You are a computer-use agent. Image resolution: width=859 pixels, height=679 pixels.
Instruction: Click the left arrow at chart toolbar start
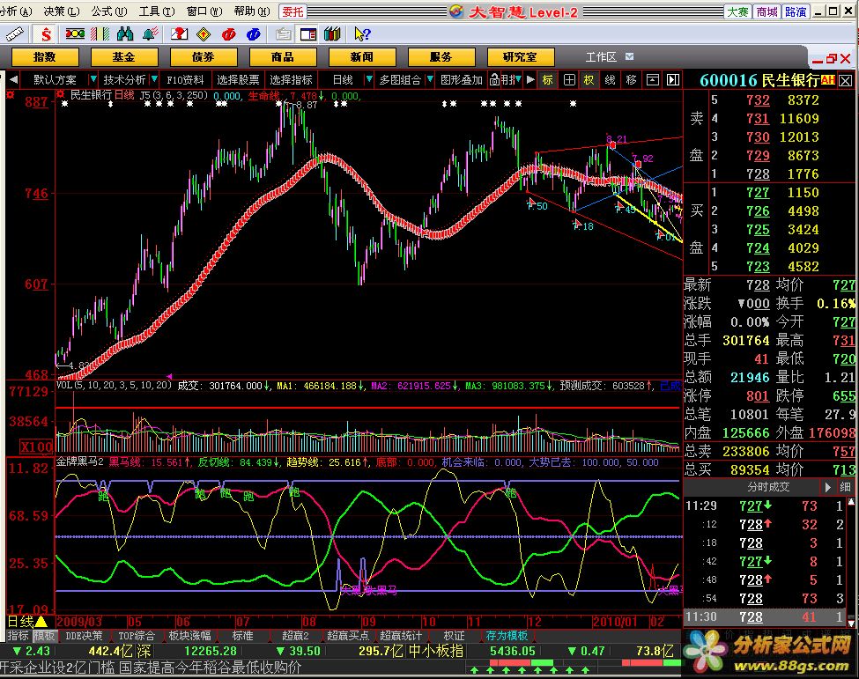point(14,80)
